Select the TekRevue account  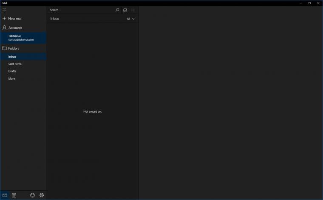(x=21, y=38)
